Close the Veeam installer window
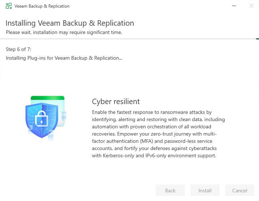The height and width of the screenshot is (201, 259). (251, 6)
